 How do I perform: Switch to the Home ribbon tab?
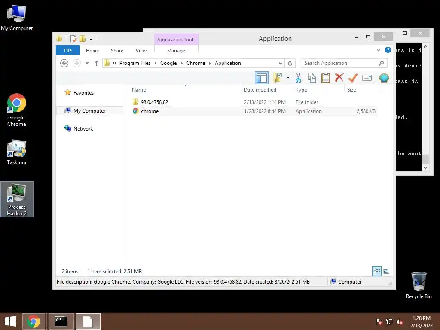pyautogui.click(x=92, y=51)
